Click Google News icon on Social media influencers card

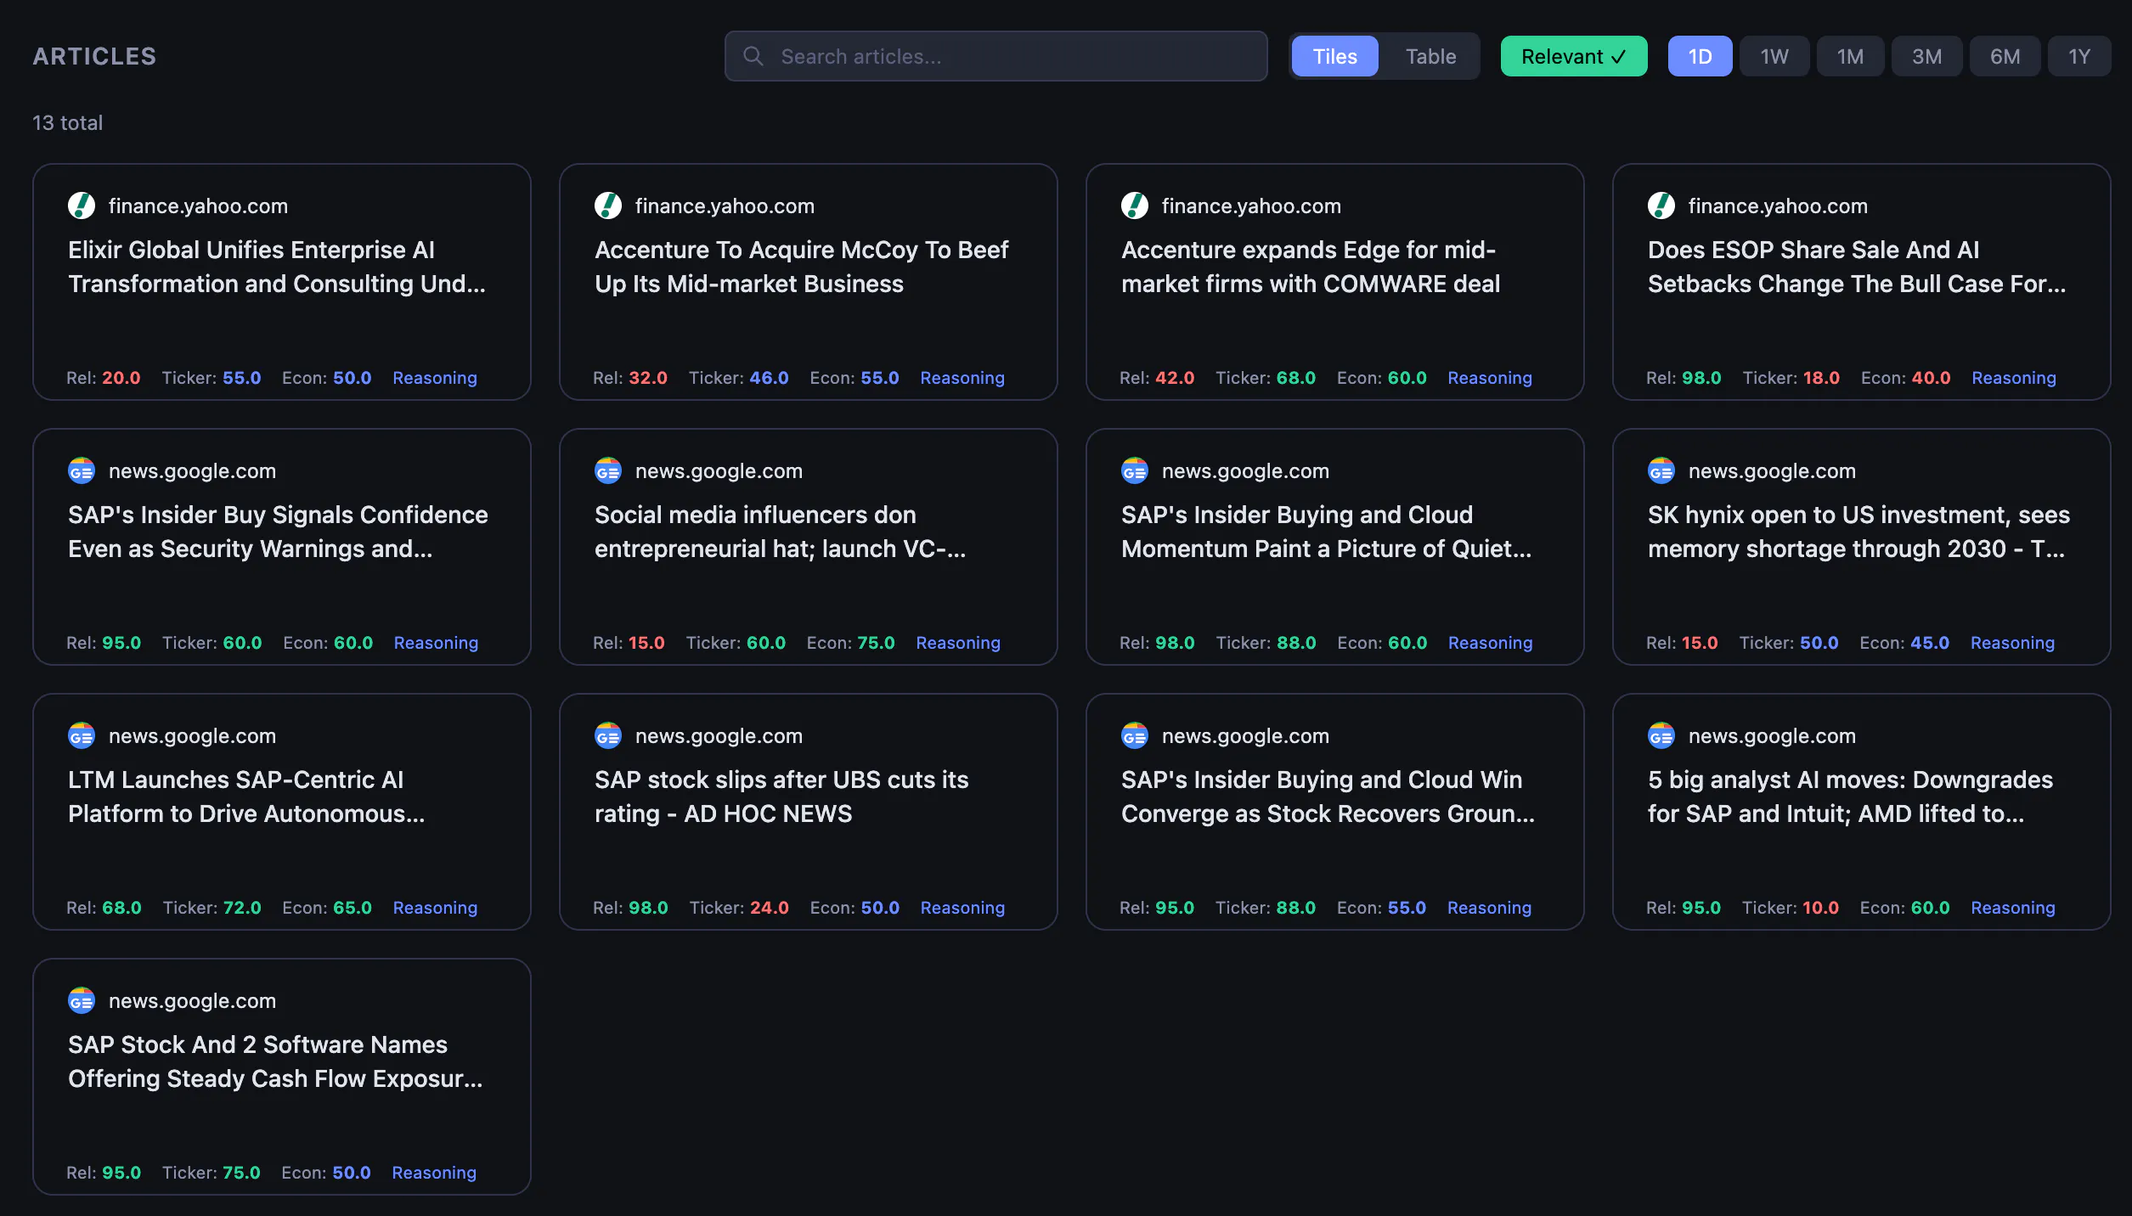pos(608,470)
